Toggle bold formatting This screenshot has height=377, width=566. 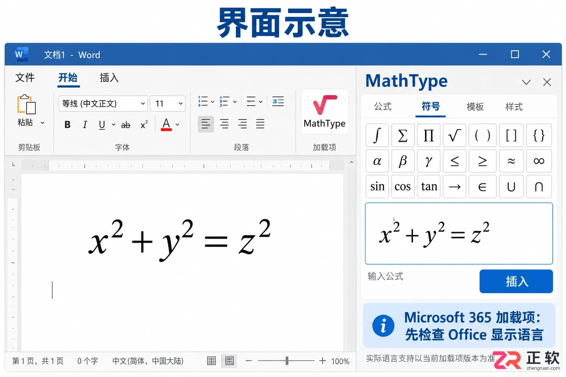coord(67,125)
